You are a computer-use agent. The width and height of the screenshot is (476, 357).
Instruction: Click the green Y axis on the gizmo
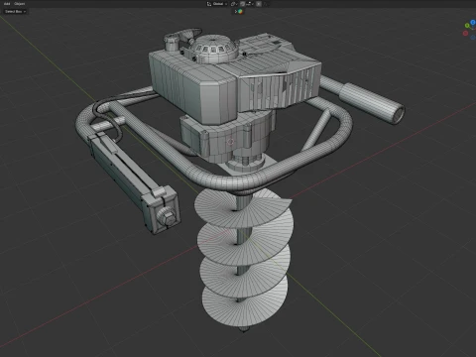coord(467,26)
